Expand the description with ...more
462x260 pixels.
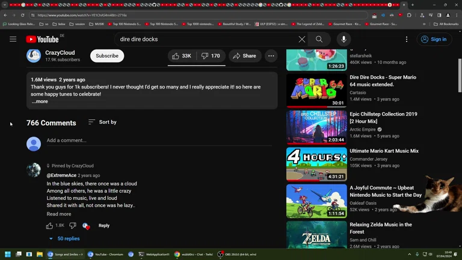coord(40,101)
